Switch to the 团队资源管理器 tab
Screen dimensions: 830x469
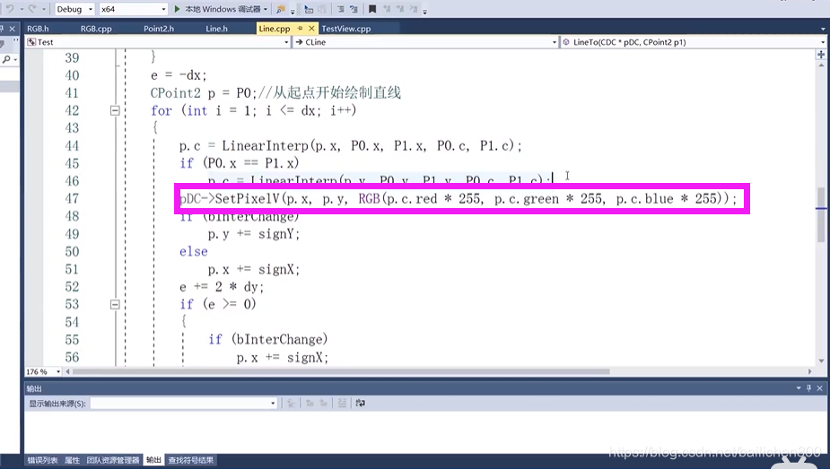pos(113,461)
